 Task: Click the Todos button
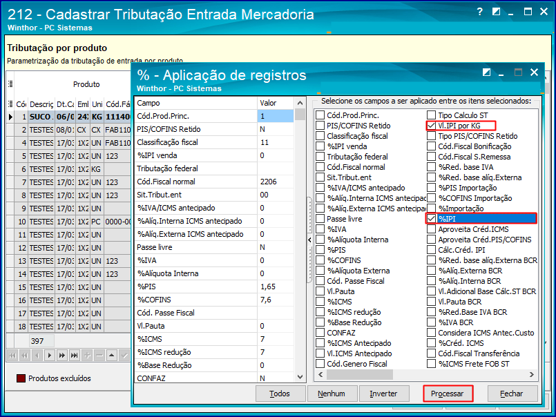(280, 394)
